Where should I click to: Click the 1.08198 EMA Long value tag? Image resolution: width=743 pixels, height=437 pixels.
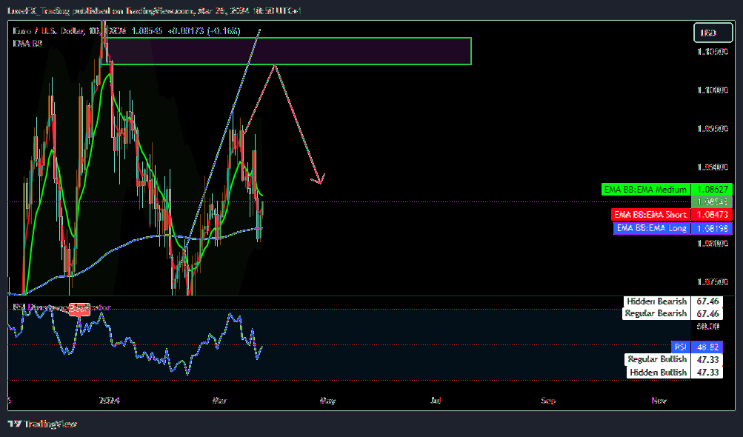712,228
